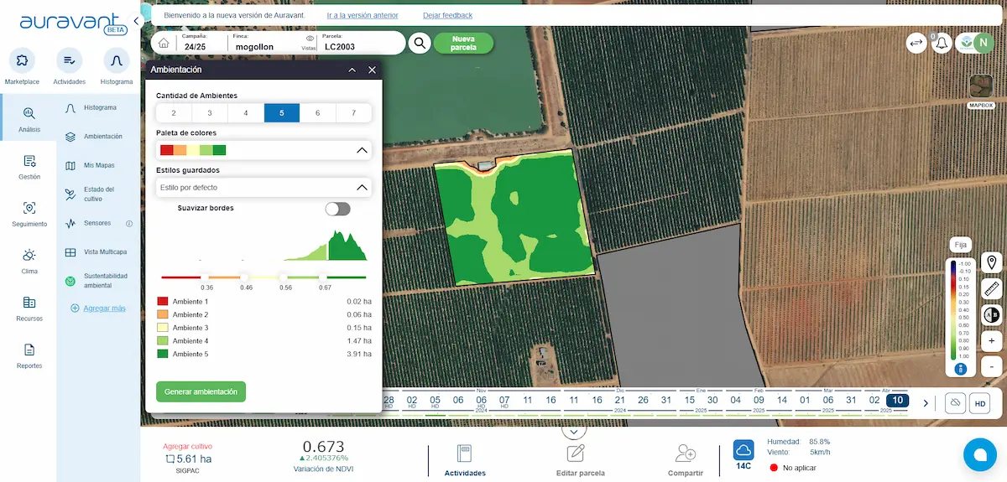Toggle the Suavizar bordes switch
This screenshot has height=482, width=1007.
[337, 209]
